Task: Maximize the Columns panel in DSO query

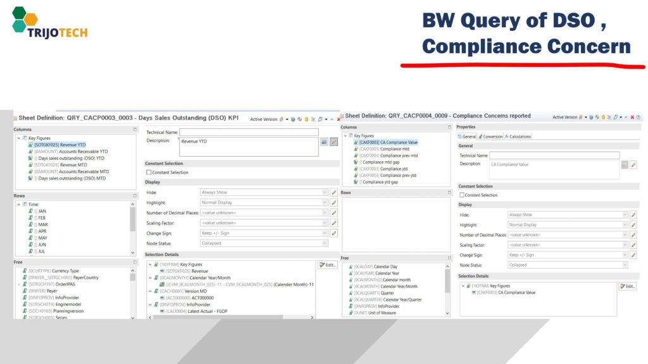Action: tap(135, 129)
